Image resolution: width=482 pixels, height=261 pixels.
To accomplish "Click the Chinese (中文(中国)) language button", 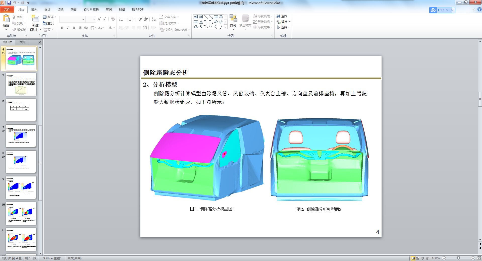I will pos(74,258).
